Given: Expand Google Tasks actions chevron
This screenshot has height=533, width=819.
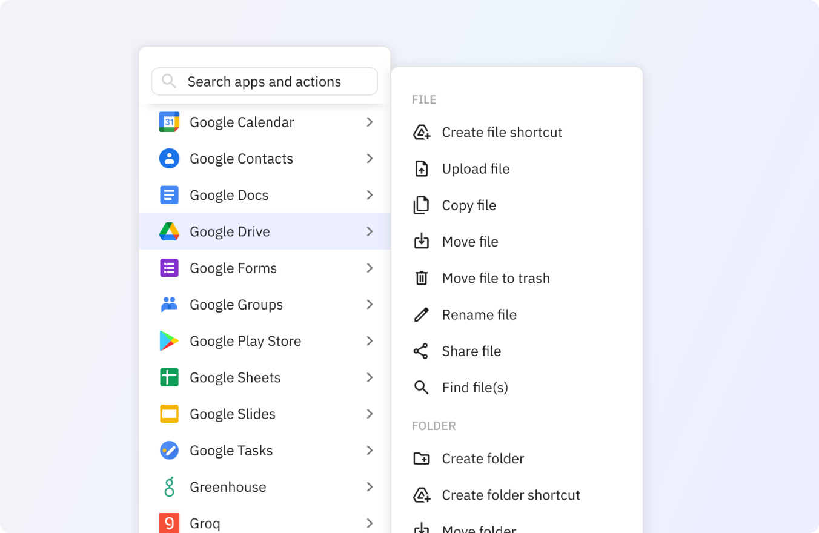Looking at the screenshot, I should (x=370, y=450).
